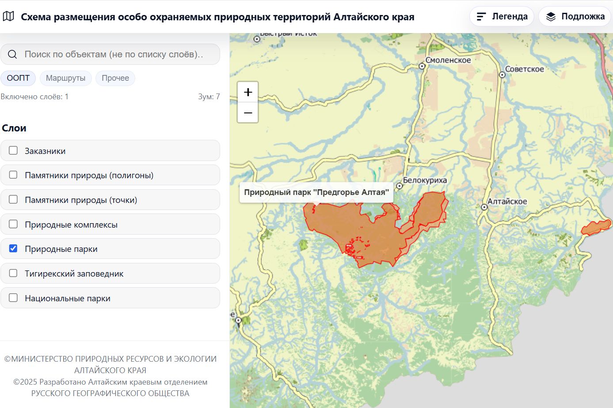Disable the Природные парки layer checkbox

pyautogui.click(x=13, y=248)
